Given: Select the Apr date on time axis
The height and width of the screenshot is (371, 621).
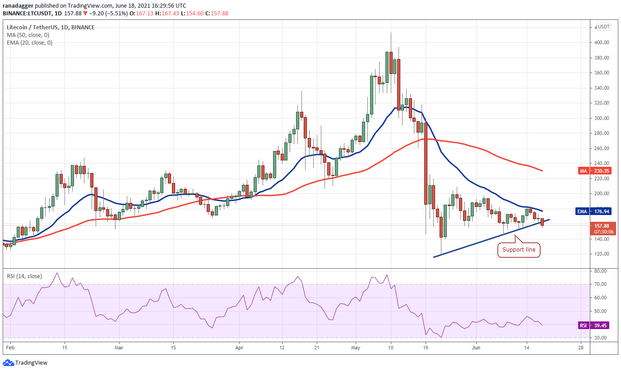Looking at the screenshot, I should coord(239,348).
